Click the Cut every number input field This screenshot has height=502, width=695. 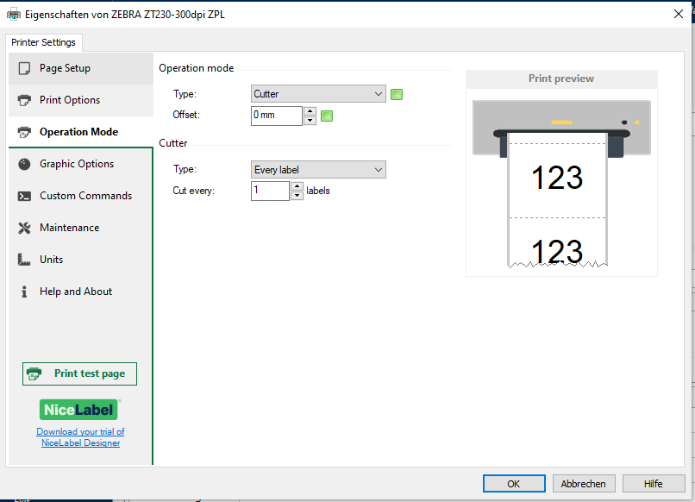271,191
